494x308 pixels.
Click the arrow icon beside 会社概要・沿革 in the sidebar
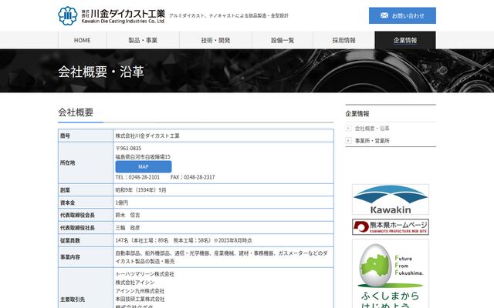(348, 129)
